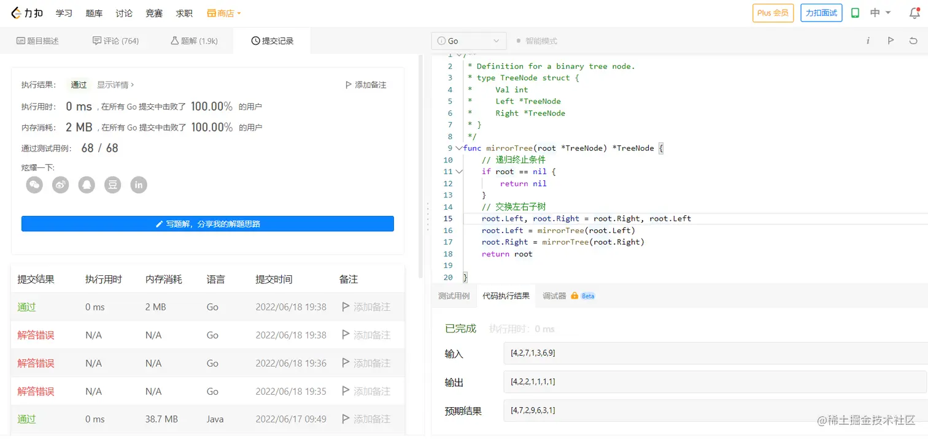Click 添加备注 in the result summary
This screenshot has width=928, height=439.
(x=366, y=85)
